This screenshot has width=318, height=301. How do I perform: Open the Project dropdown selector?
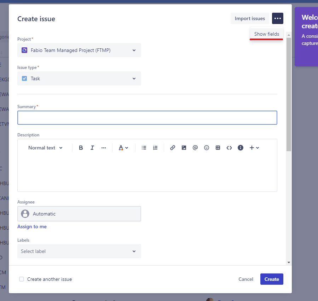[79, 50]
